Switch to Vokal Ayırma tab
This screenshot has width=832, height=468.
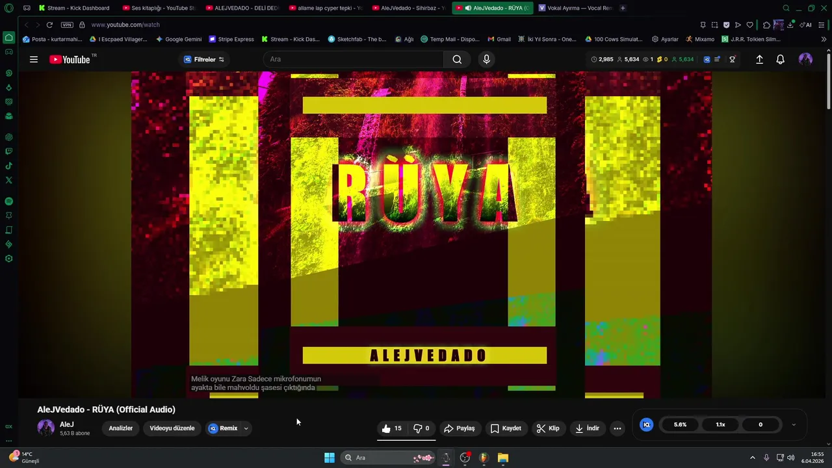point(575,8)
